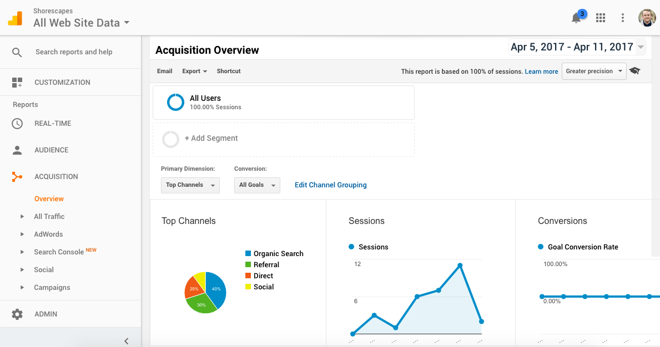
Task: Open Admin settings gear icon
Action: 17,314
